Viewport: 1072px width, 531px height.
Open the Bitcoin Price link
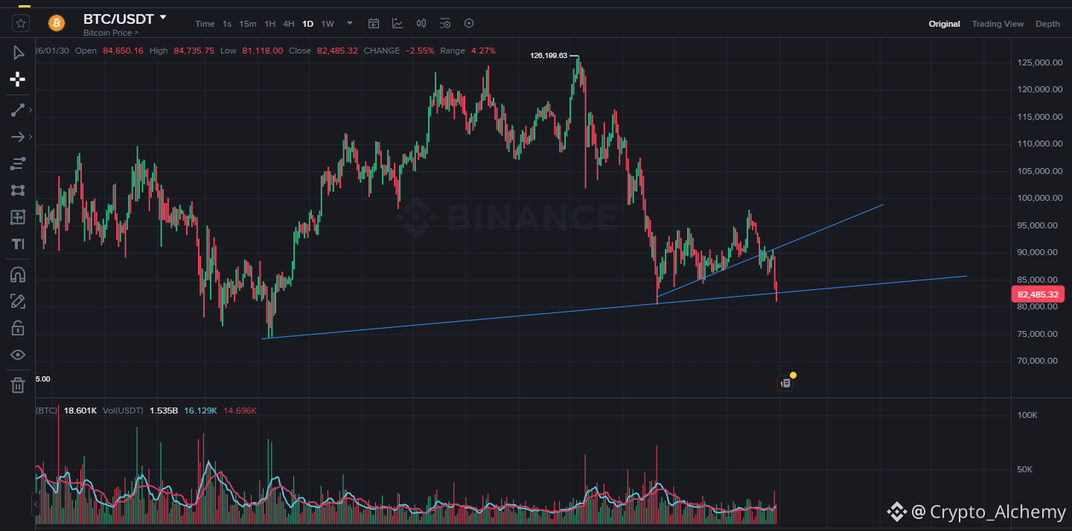(x=110, y=33)
